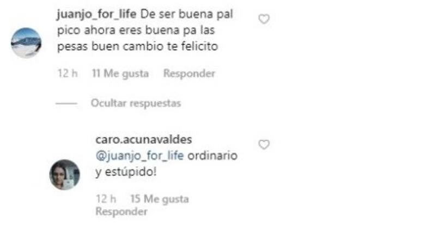Screen dimensions: 436x236
Task: Follow the @juanjo_for_life mention in the reply
Action: click(140, 156)
